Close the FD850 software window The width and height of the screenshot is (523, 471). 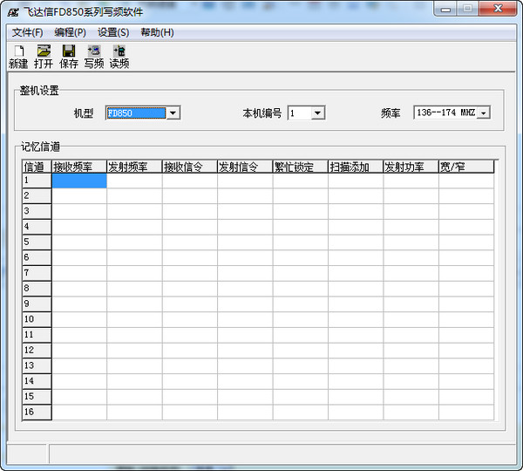click(x=498, y=9)
